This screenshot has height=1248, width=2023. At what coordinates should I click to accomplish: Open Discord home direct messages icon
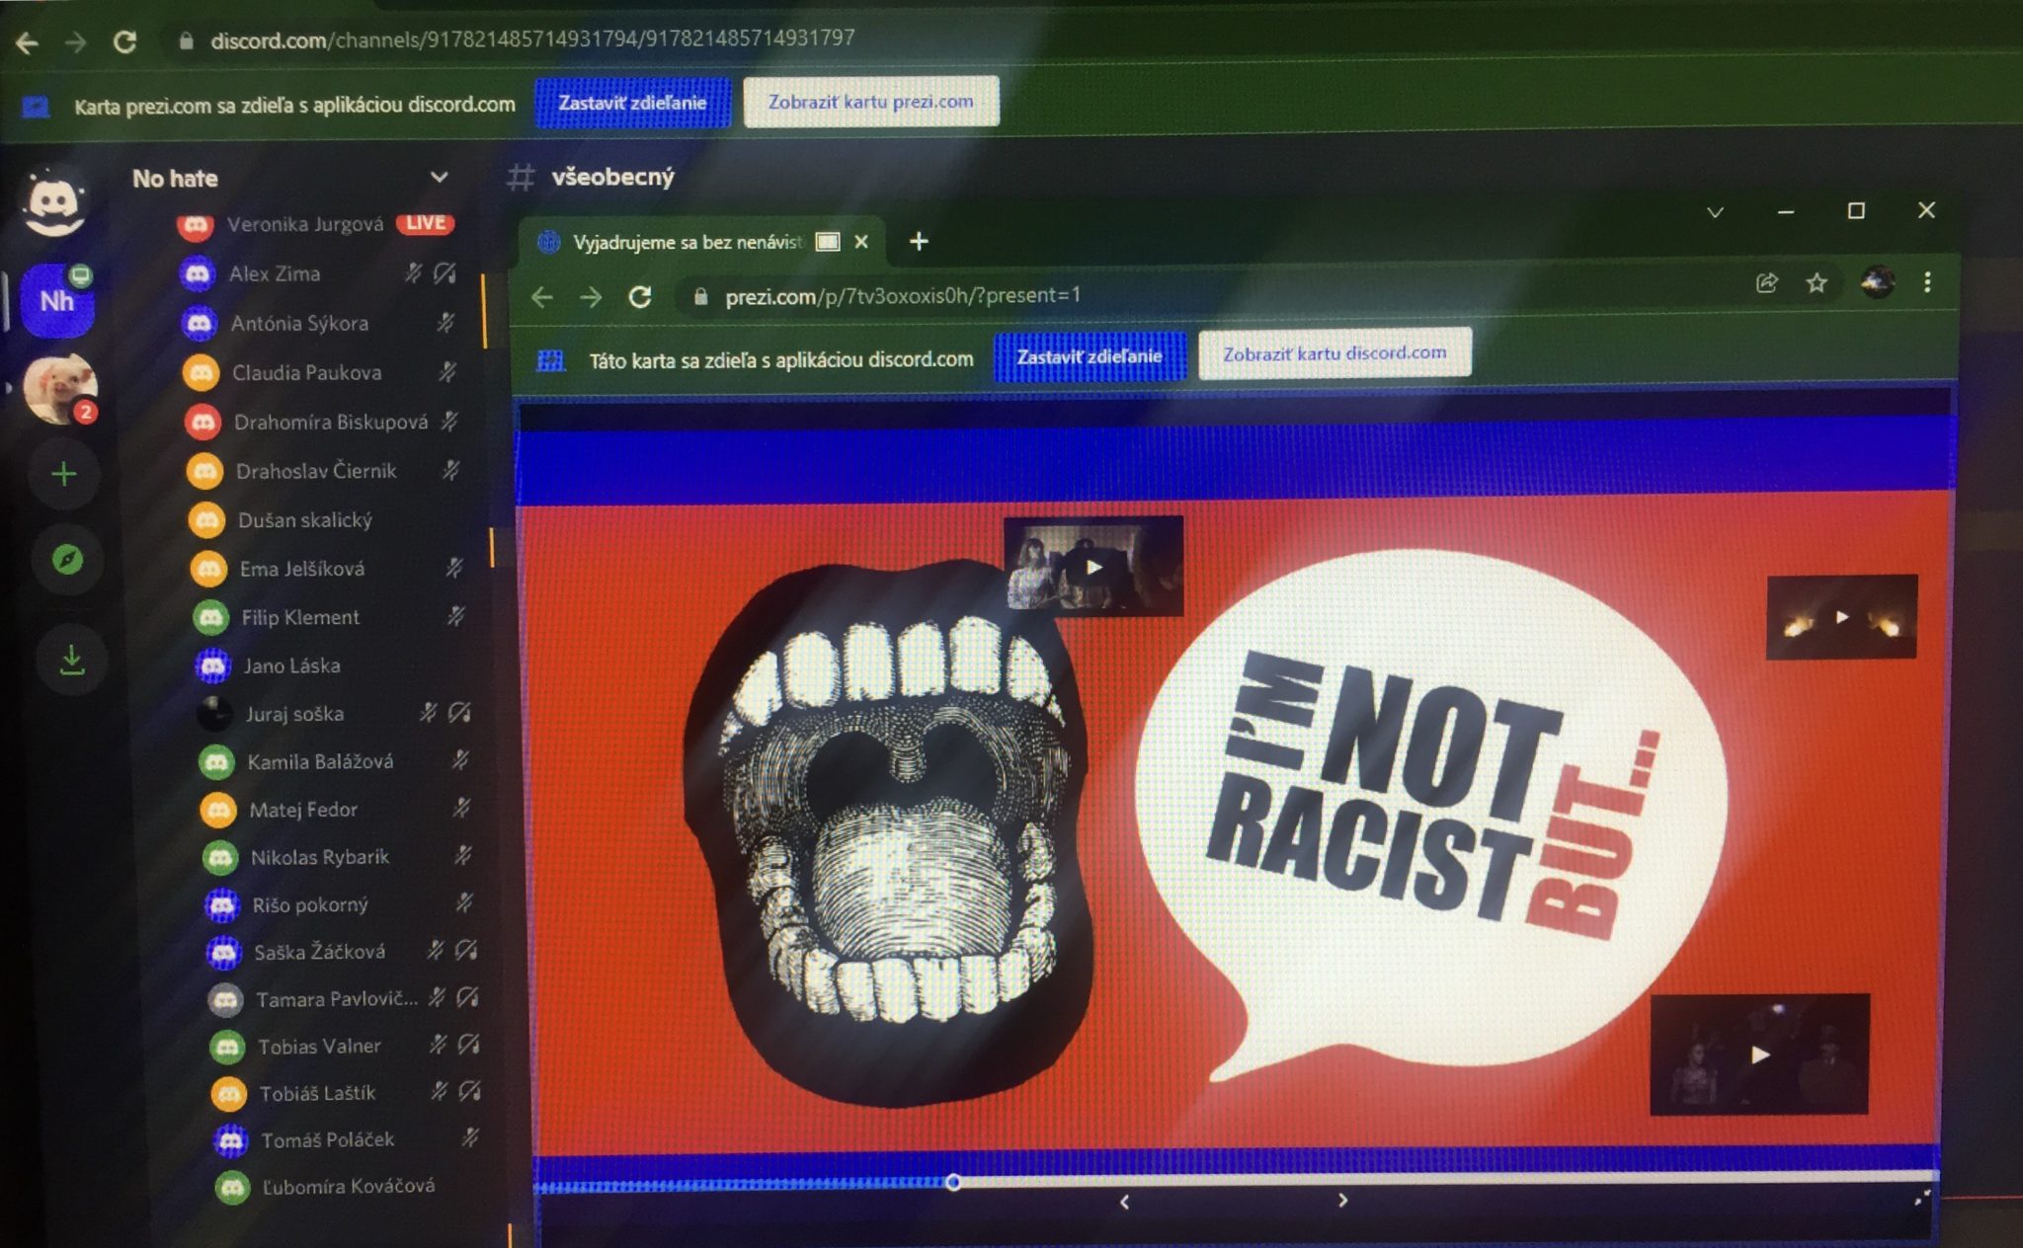pyautogui.click(x=55, y=201)
